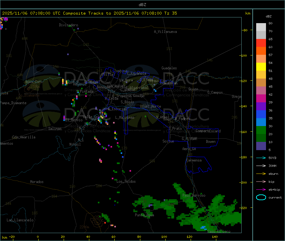The image size is (285, 241).
Task: Click the pink bip arrow legend icon
Action: (261, 181)
